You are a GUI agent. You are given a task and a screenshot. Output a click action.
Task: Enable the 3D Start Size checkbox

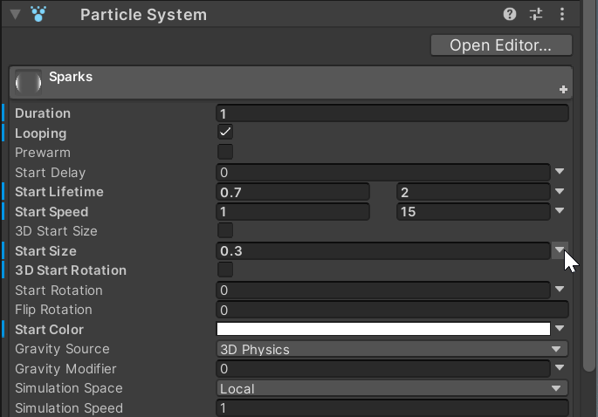225,230
